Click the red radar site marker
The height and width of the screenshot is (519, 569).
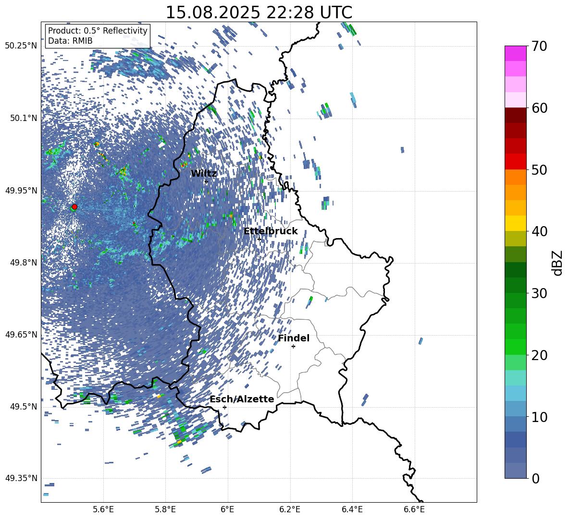pos(74,206)
